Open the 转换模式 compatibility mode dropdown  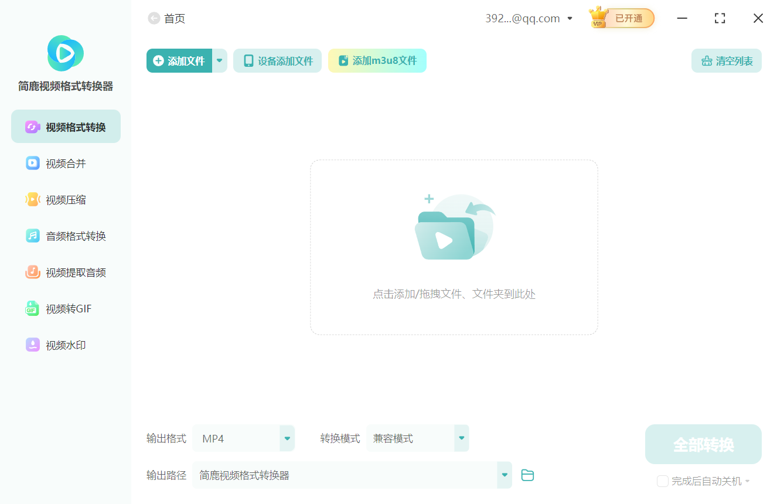coord(461,438)
